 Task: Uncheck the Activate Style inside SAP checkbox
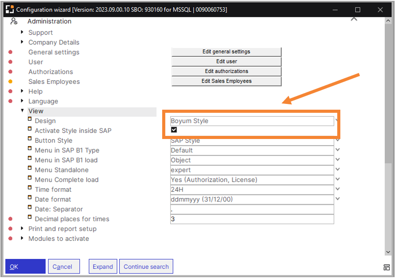pos(174,130)
